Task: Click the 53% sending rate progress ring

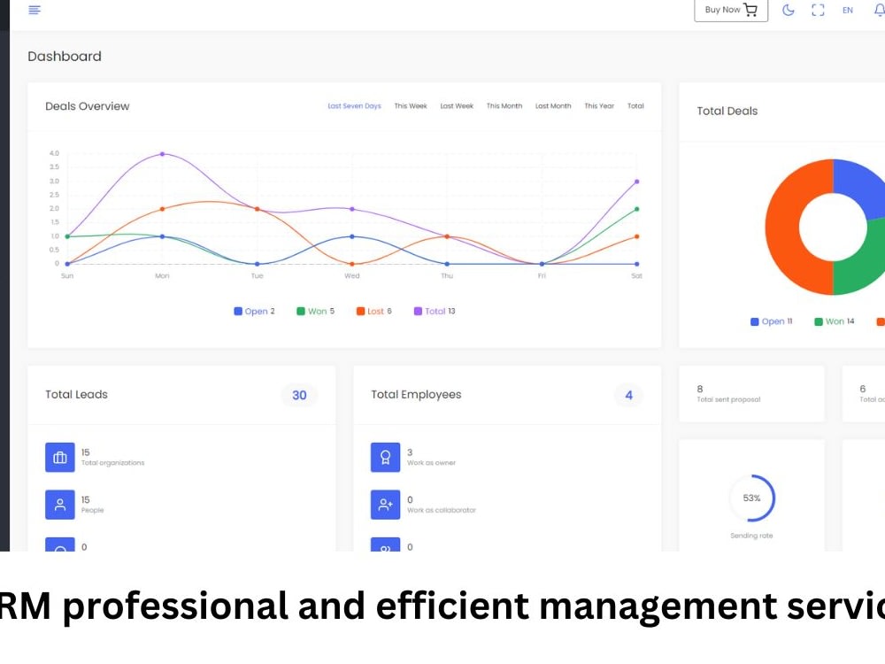Action: click(x=751, y=498)
